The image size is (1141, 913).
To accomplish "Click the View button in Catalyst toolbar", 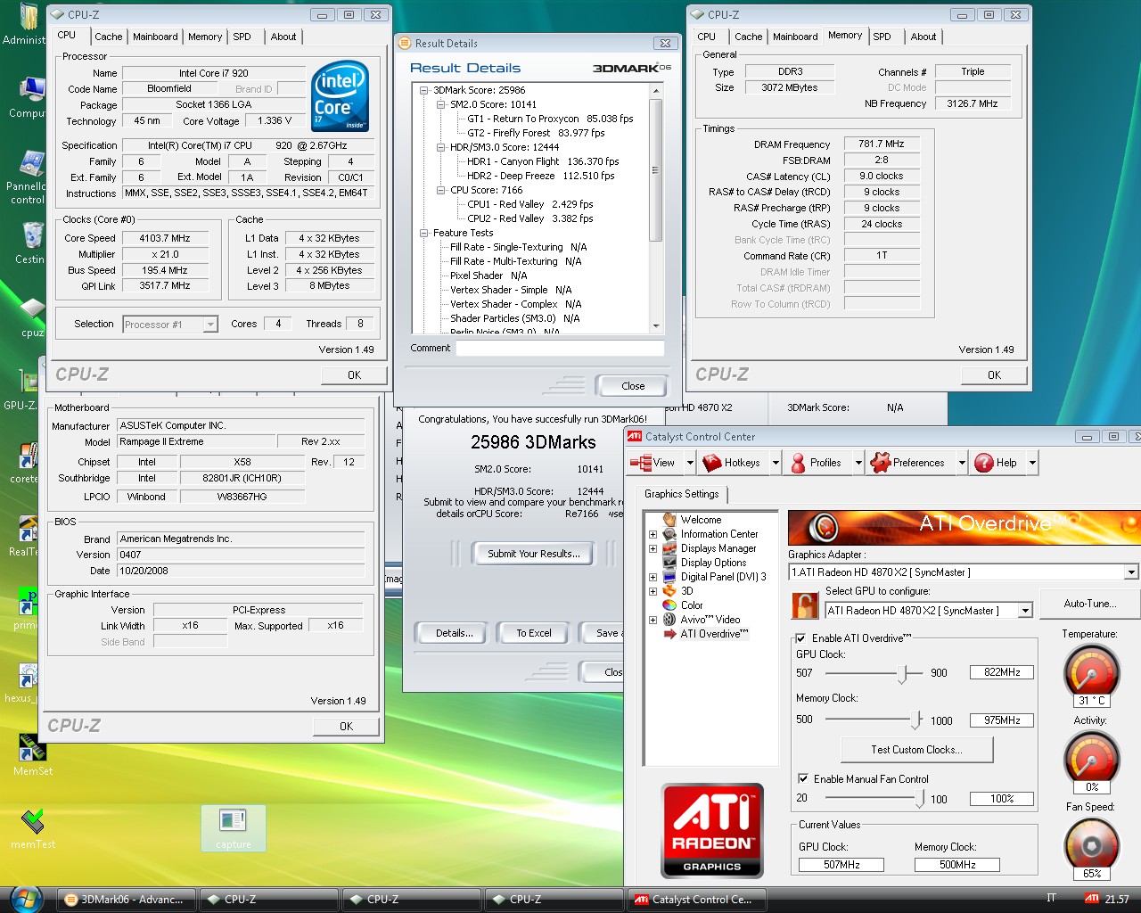I will click(653, 463).
